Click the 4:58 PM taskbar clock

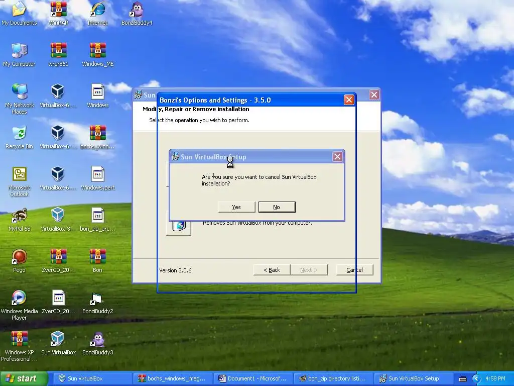click(x=495, y=378)
